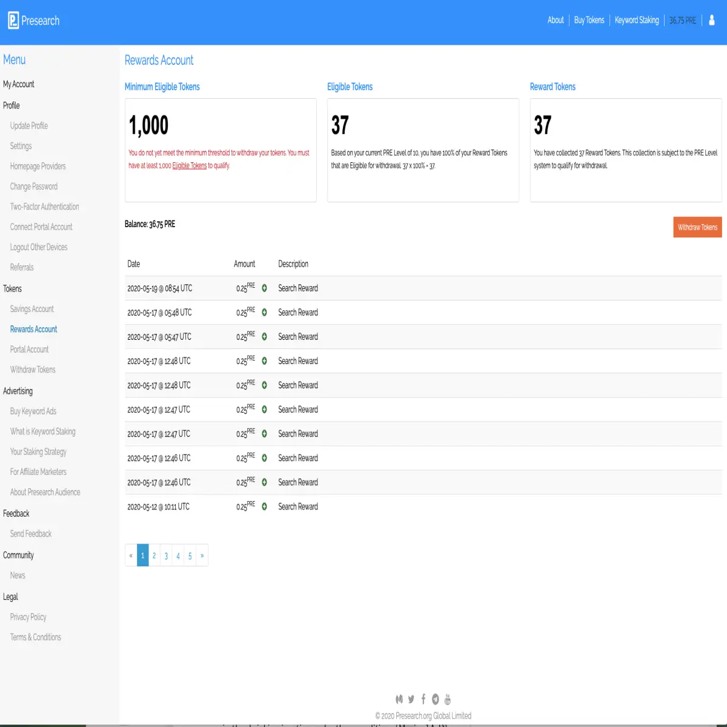Open Homepage Providers in sidebar
The image size is (727, 727).
[x=38, y=167]
